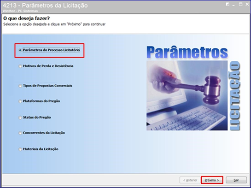Click the Próximo button to continue
Viewport: 251px width, 188px height.
[x=212, y=180]
